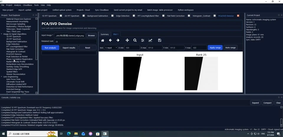Clear the console activity log
This screenshot has width=283, height=137.
[x=278, y=103]
